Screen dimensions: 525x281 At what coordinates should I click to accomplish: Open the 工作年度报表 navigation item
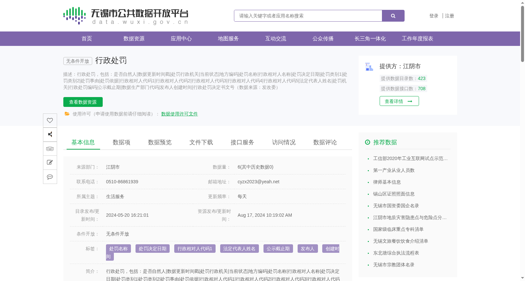click(417, 39)
